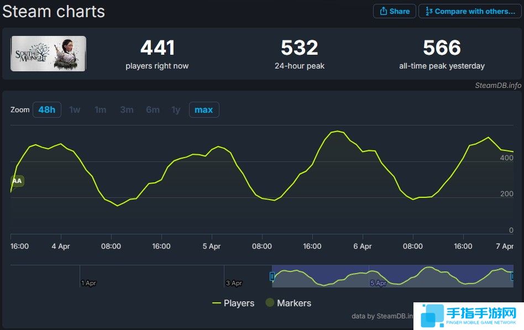Select the 1m zoom range

pyautogui.click(x=100, y=109)
